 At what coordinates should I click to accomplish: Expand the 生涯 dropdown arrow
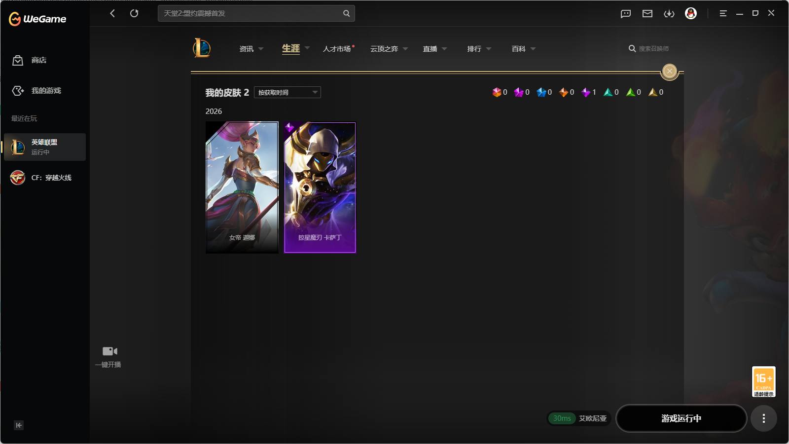click(x=307, y=48)
